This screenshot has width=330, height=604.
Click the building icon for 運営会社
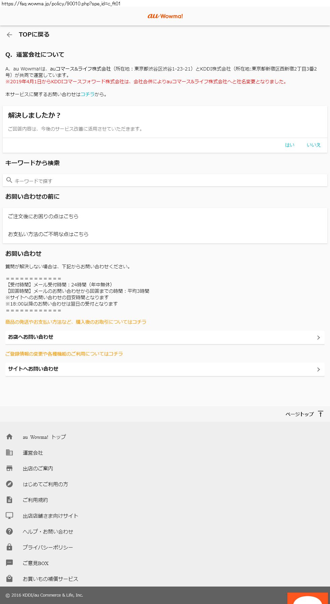click(9, 453)
